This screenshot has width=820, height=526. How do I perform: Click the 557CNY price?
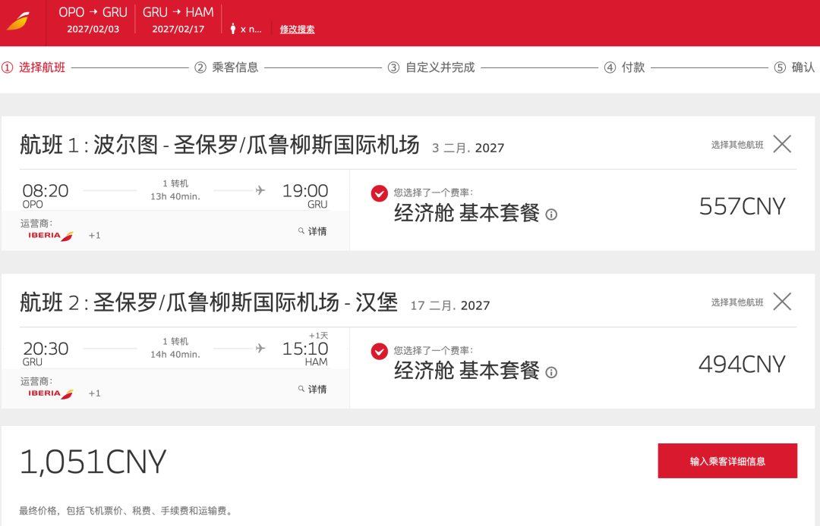click(x=742, y=207)
